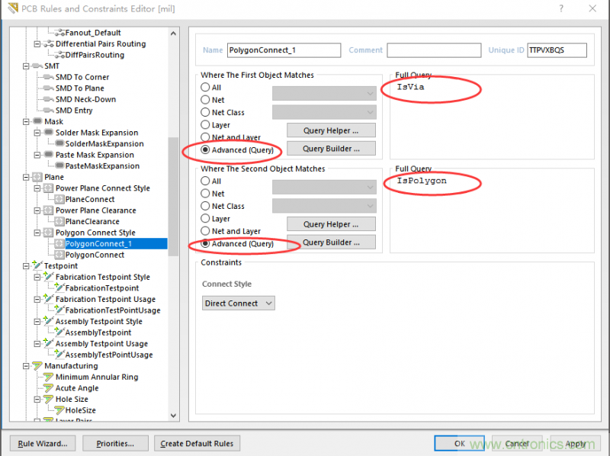
Task: Collapse the Polygon Connect Style tree node
Action: [x=37, y=233]
